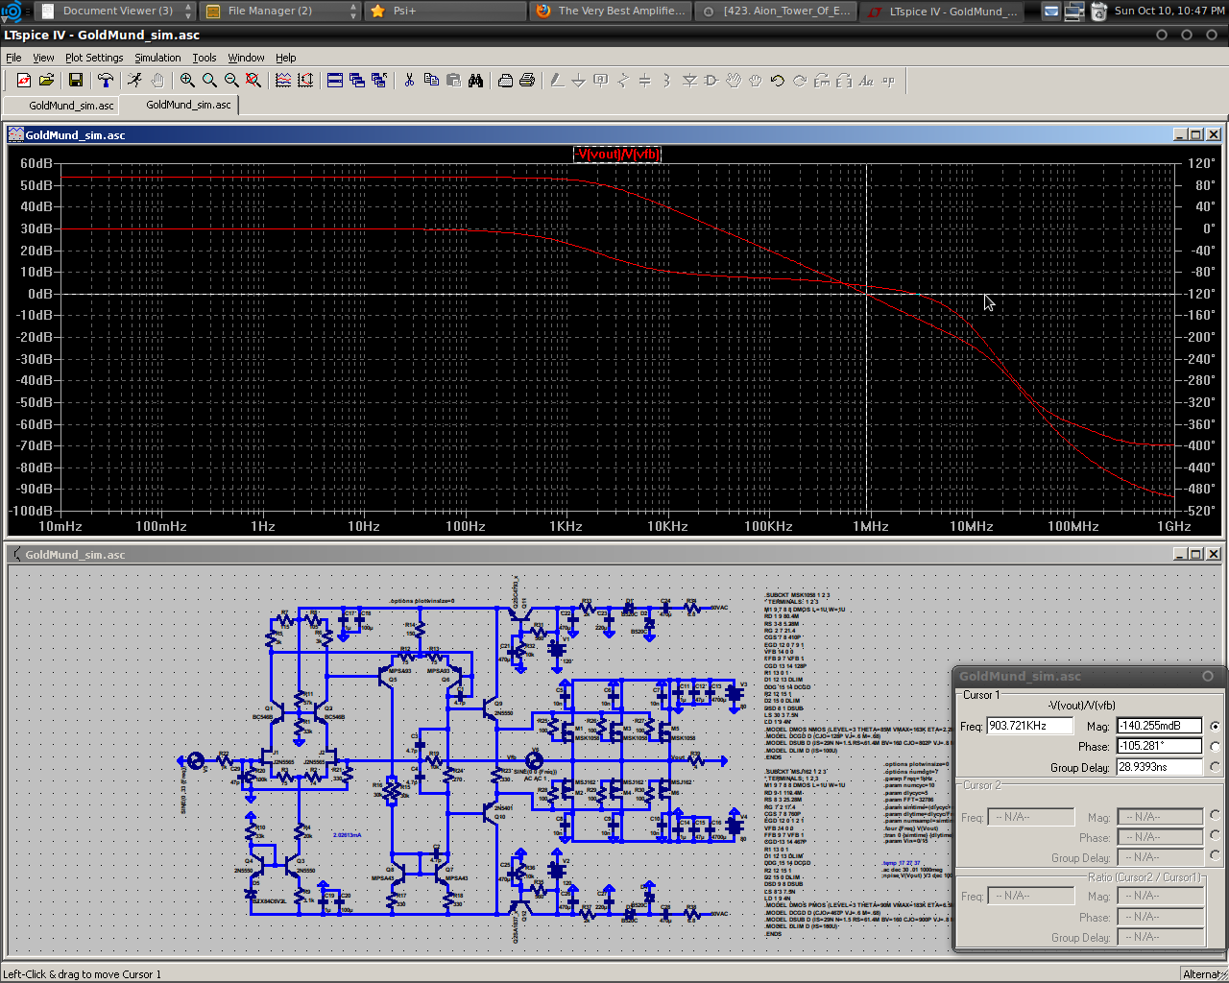Open the File menu
Screen dimensions: 1229x983
pos(13,58)
